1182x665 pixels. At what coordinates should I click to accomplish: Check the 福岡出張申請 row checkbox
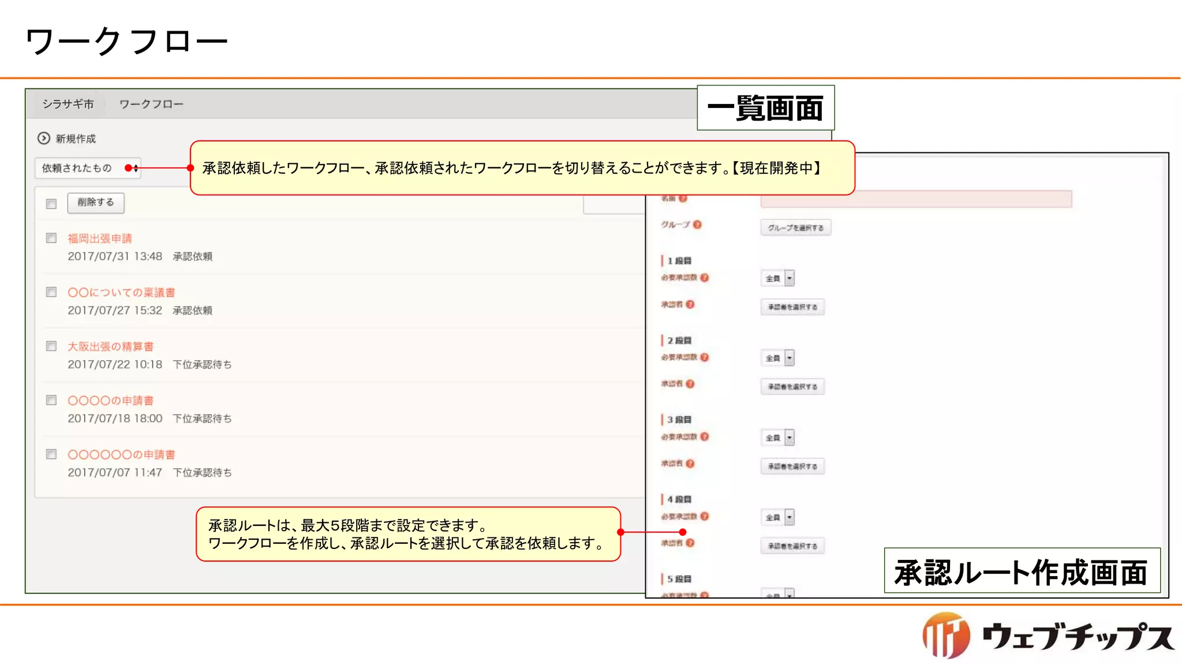pos(51,238)
